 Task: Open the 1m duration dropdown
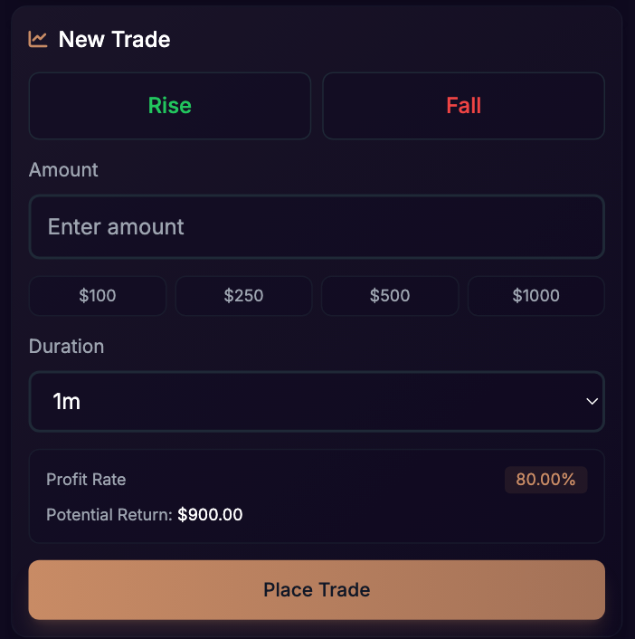[317, 401]
